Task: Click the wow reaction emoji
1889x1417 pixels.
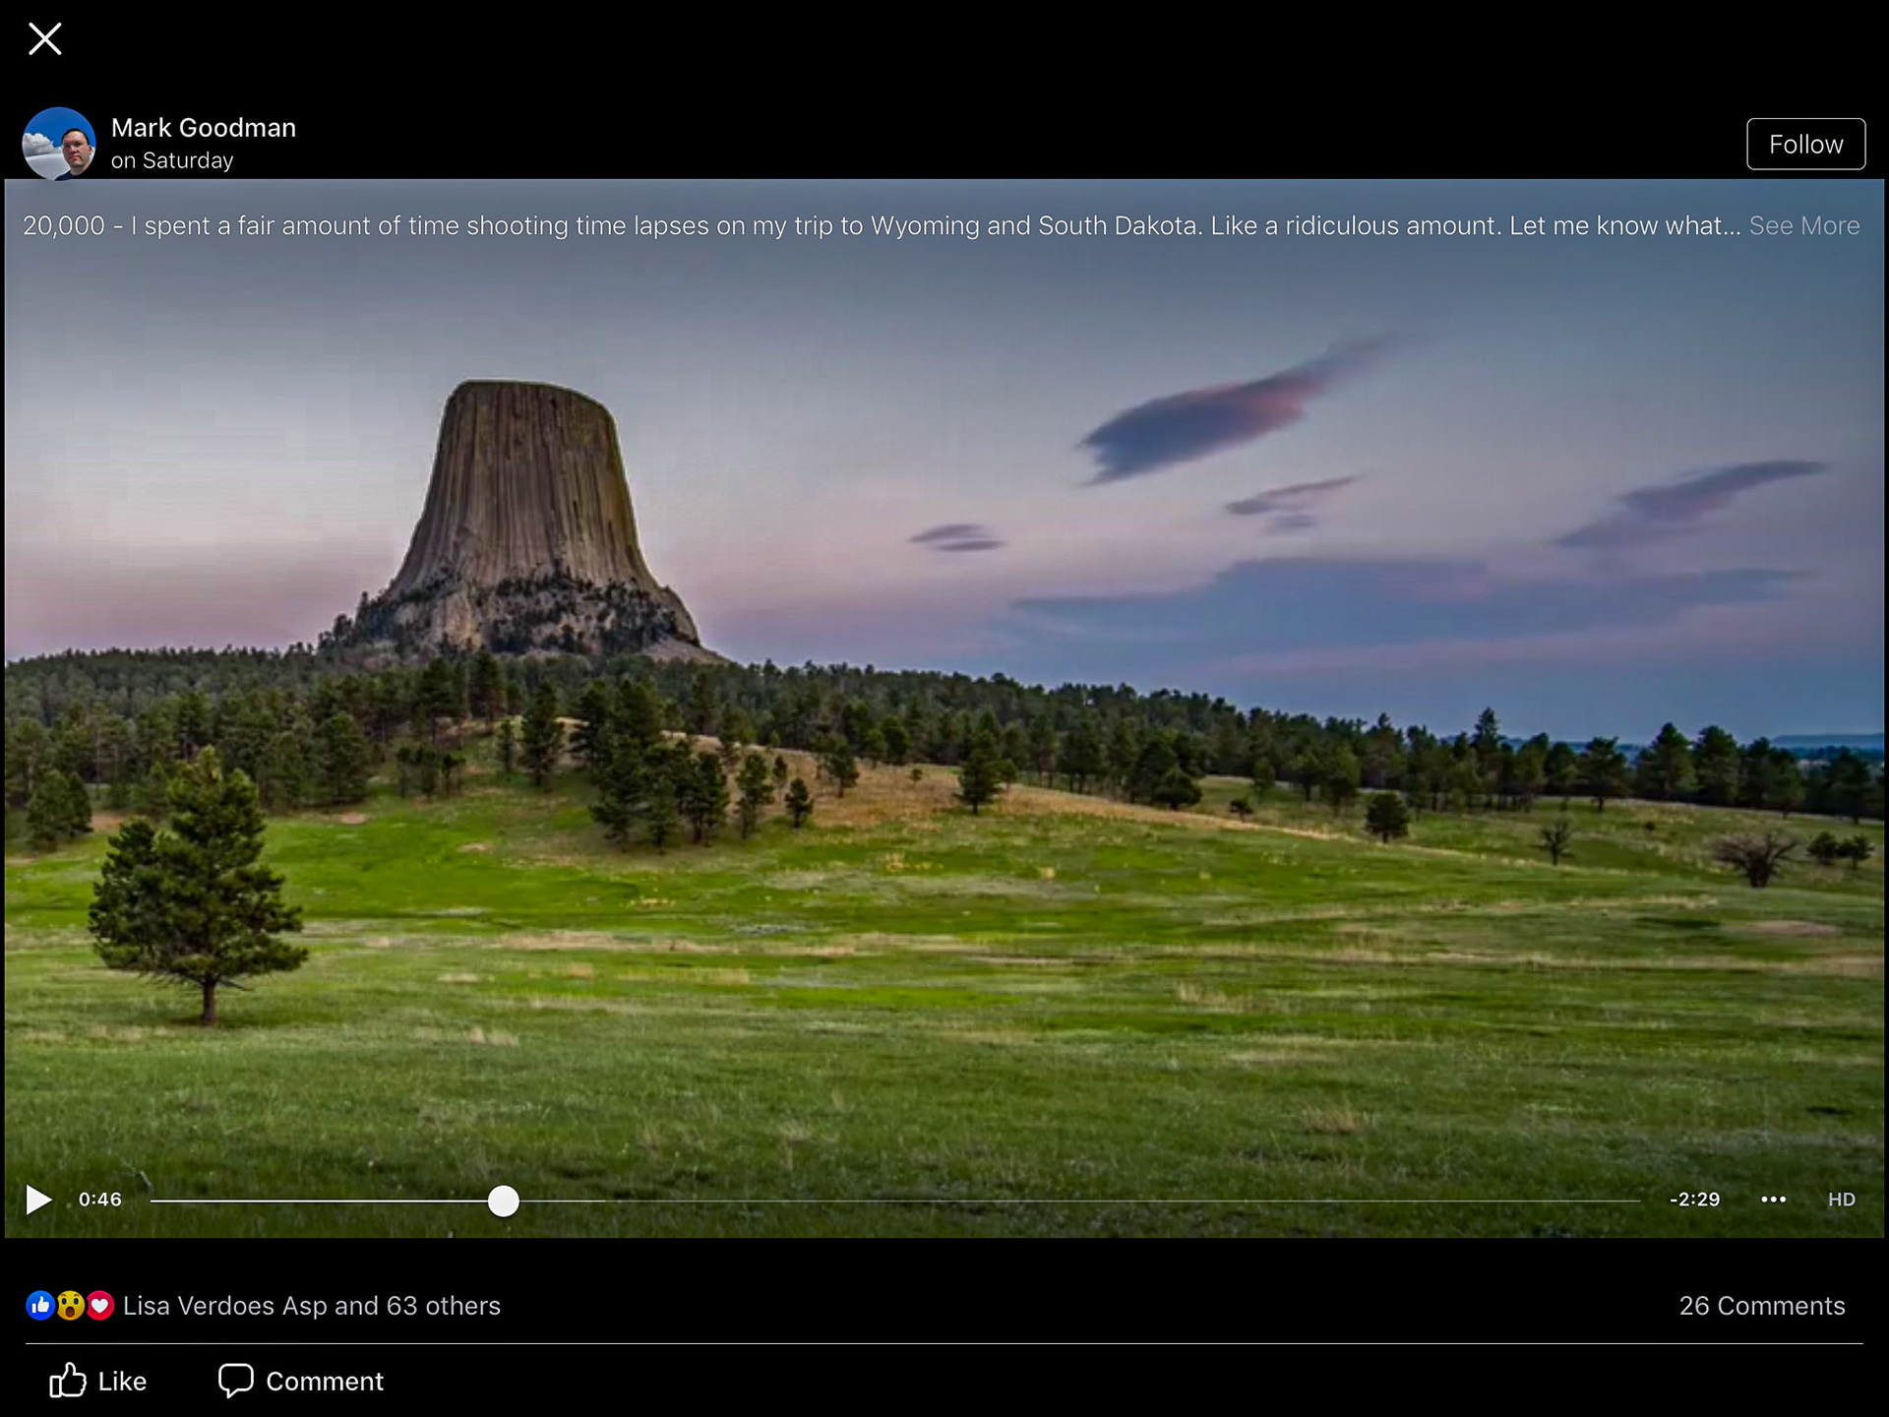Action: click(x=70, y=1306)
